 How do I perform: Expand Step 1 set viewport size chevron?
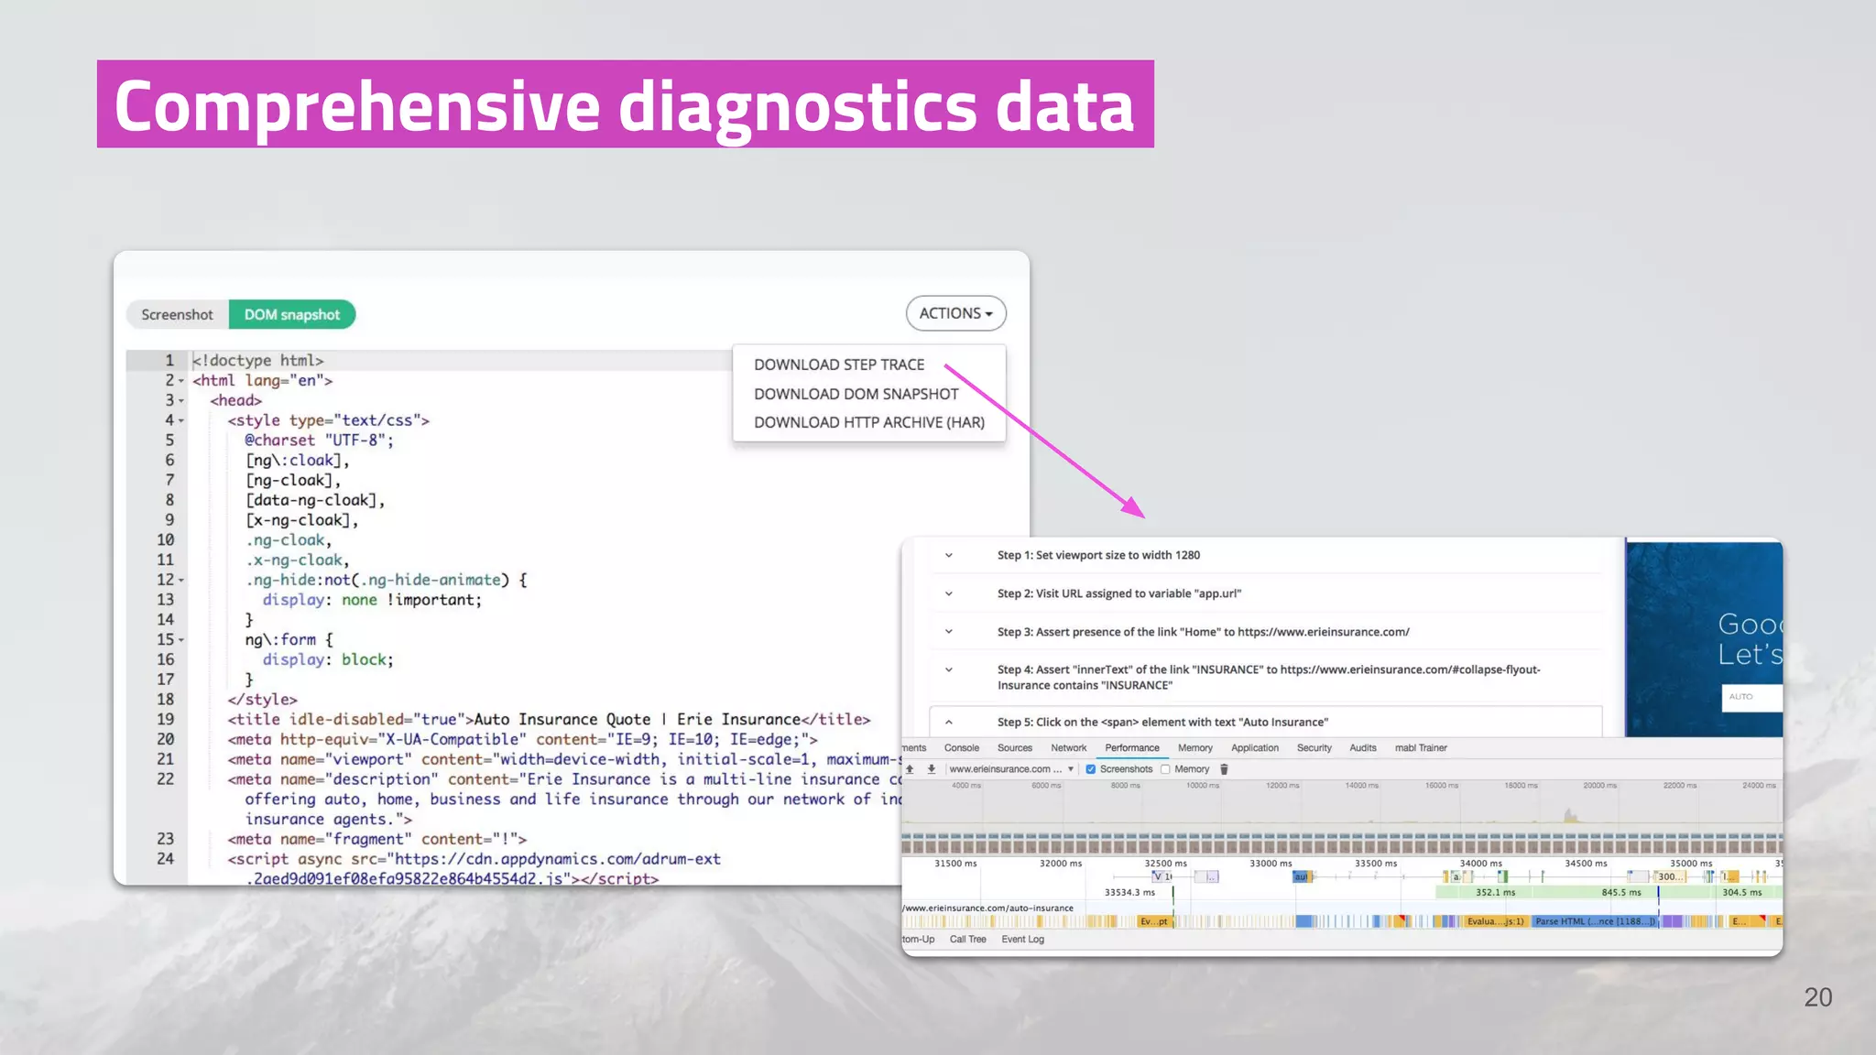pyautogui.click(x=949, y=555)
